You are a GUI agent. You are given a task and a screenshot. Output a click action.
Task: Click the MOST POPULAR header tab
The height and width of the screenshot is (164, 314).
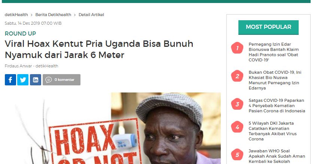coord(268,27)
